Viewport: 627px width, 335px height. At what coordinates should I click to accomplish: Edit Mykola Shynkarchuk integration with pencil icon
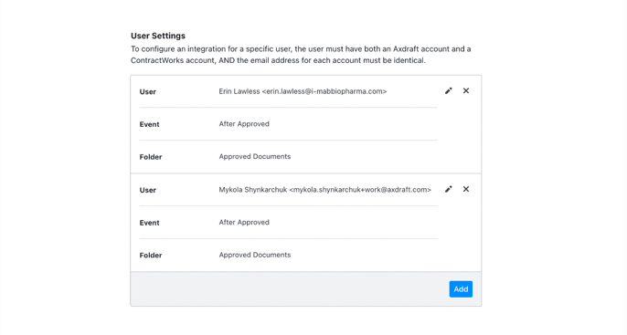[x=449, y=189]
